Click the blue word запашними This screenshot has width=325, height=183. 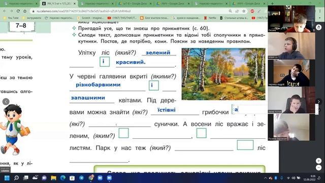pos(88,98)
